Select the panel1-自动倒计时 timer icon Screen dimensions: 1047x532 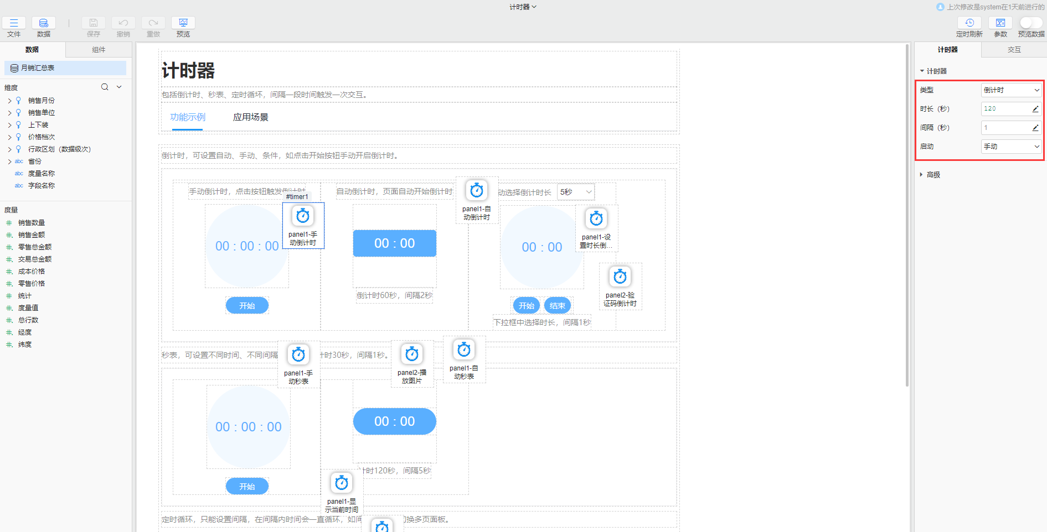click(476, 191)
